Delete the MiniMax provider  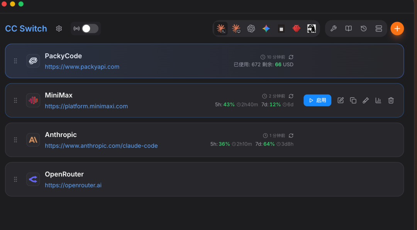[391, 100]
